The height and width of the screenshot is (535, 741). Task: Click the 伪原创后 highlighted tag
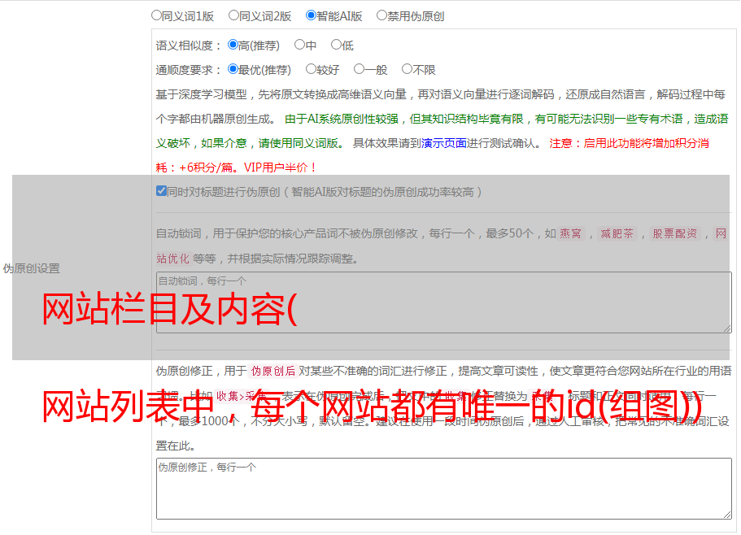(x=273, y=371)
